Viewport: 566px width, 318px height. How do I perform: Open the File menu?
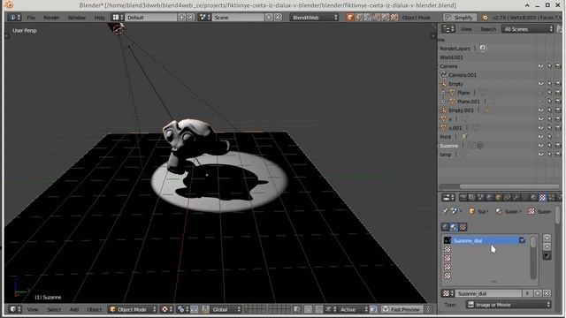(x=31, y=18)
